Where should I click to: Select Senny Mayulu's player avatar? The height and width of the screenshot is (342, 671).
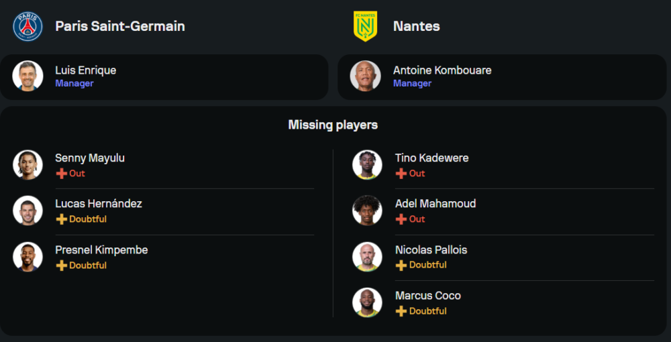point(28,164)
